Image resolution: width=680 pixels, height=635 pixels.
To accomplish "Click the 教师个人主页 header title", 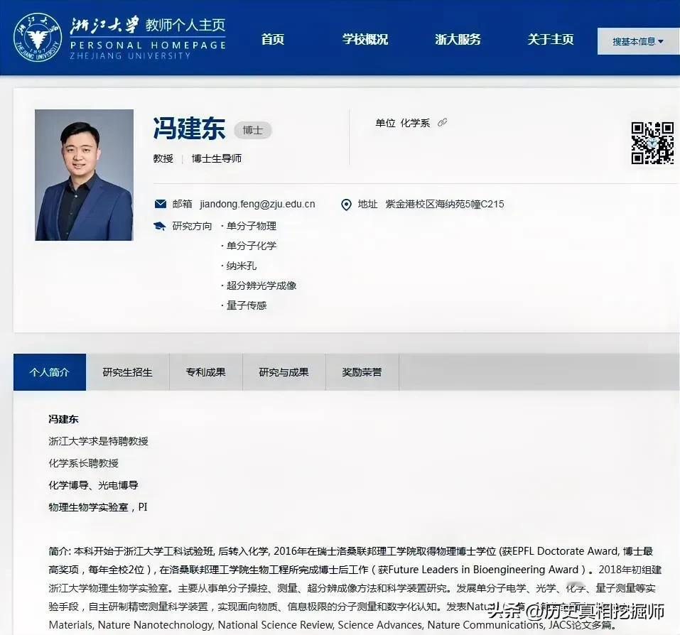I will (x=185, y=25).
